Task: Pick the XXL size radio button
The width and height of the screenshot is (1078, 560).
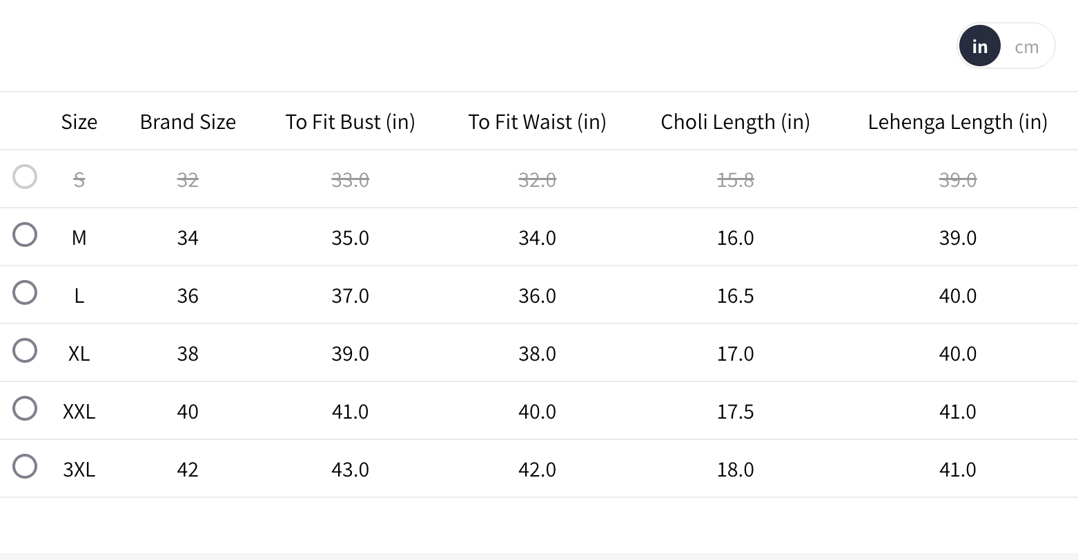Action: point(25,408)
